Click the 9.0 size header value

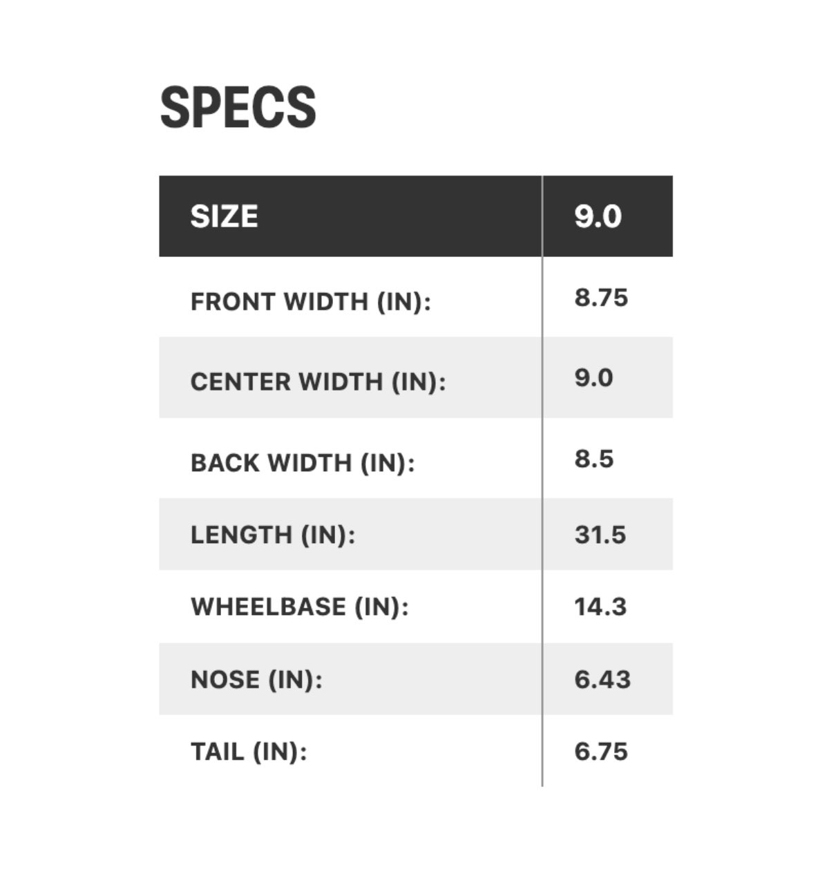coord(598,216)
